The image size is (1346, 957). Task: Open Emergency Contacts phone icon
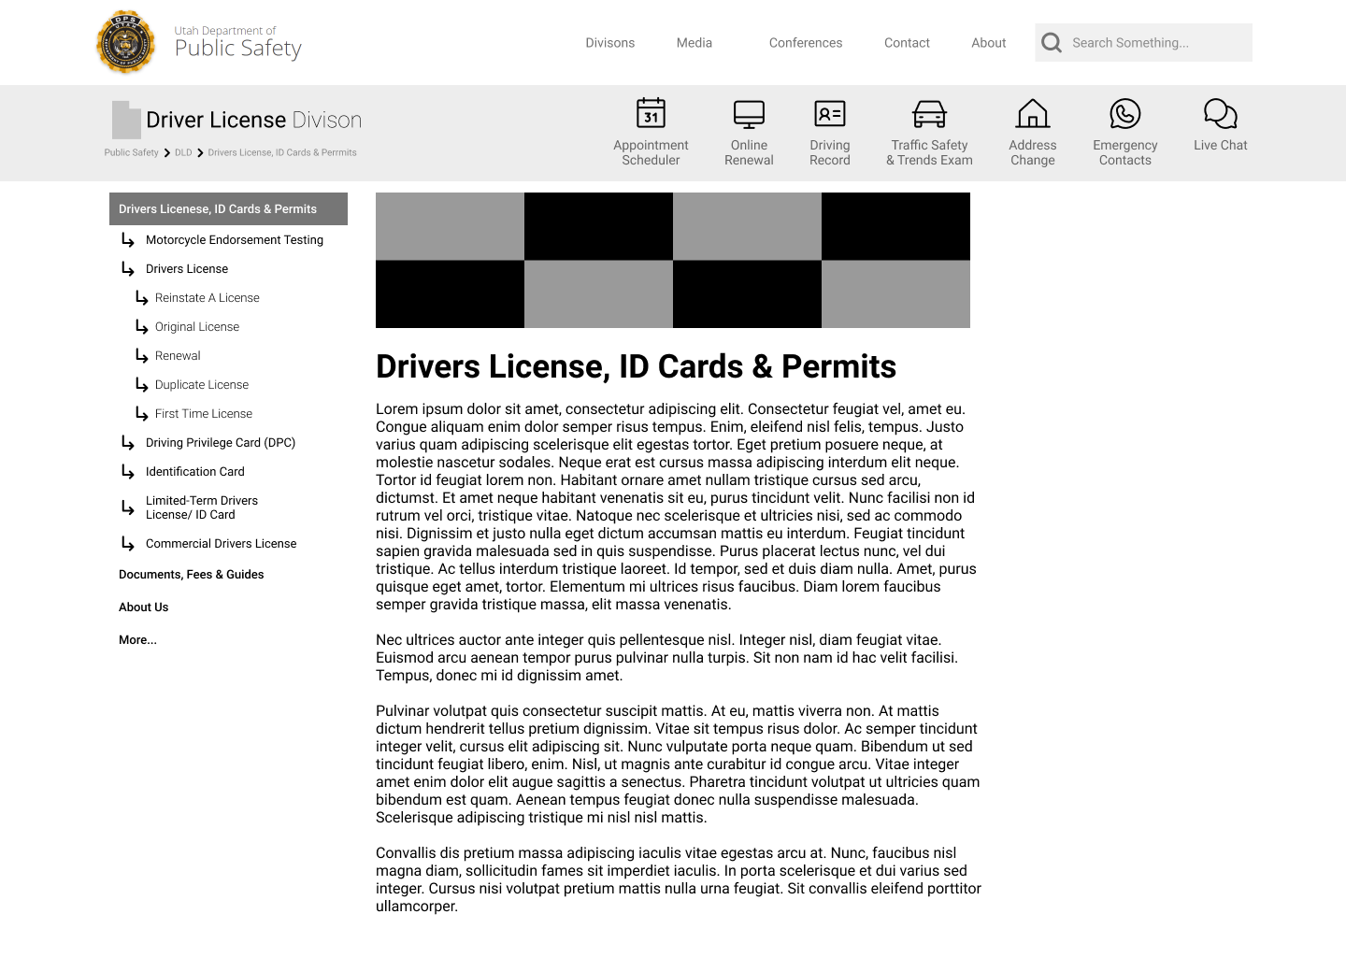[x=1124, y=114]
